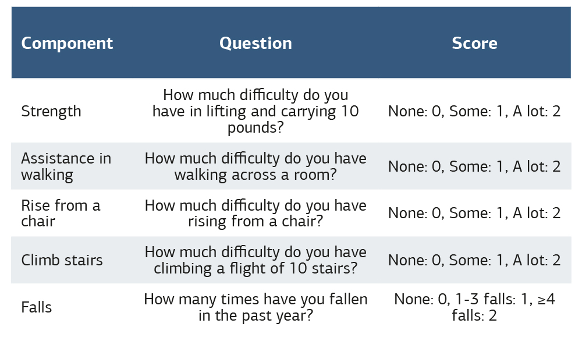The width and height of the screenshot is (582, 341).
Task: Click the rising from a chair question
Action: [x=255, y=214]
